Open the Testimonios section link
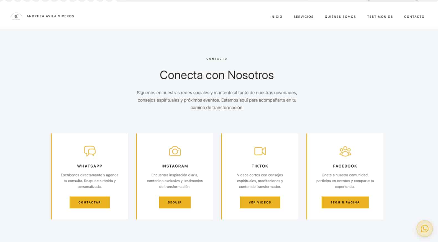This screenshot has width=438, height=242. (380, 17)
